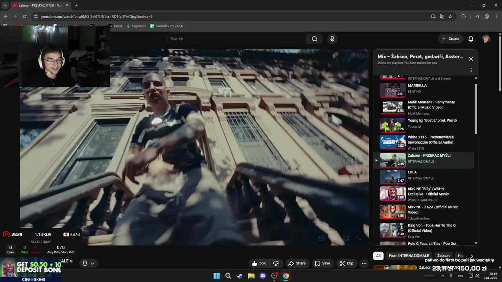Open the video player settings gear
This screenshot has height=282, width=502.
(333, 238)
